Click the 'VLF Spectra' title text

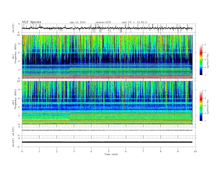point(31,22)
